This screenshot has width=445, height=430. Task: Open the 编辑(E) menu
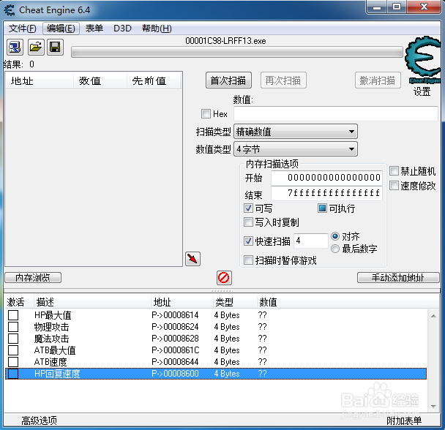tap(61, 29)
